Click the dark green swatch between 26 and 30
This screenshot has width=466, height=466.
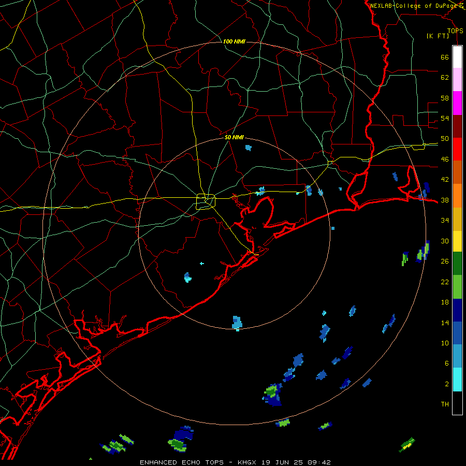[457, 264]
